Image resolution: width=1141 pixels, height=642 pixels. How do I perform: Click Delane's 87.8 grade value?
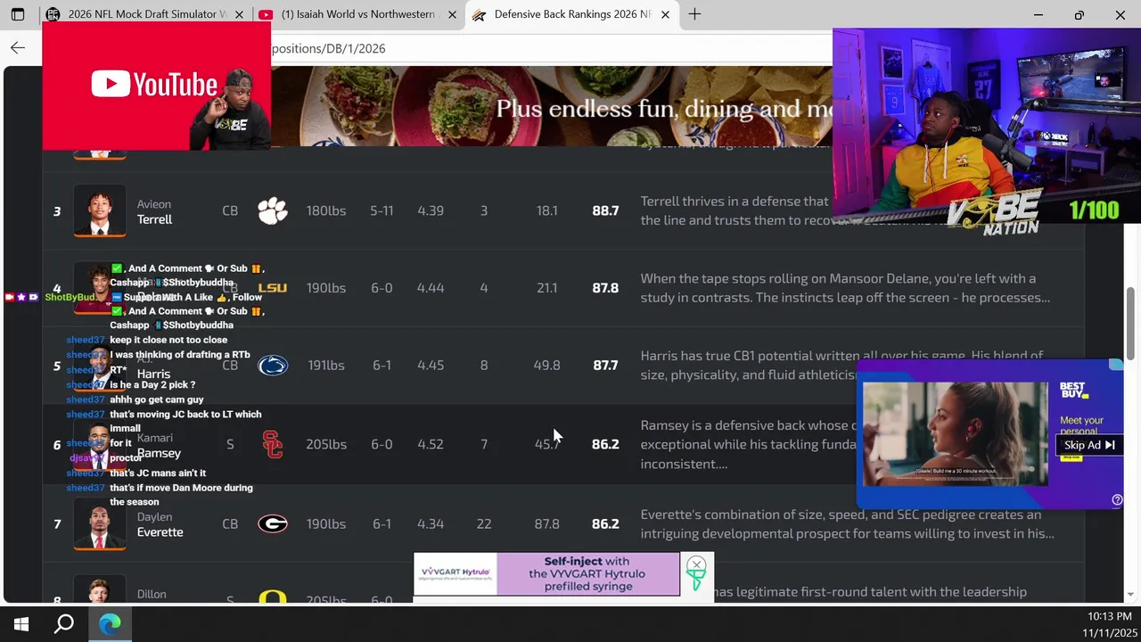point(605,288)
